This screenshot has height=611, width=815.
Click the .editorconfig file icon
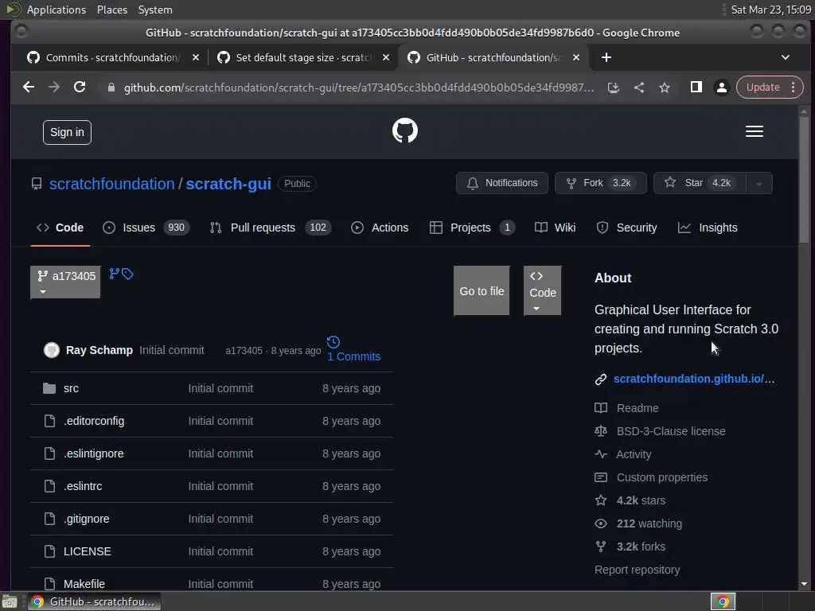[49, 421]
